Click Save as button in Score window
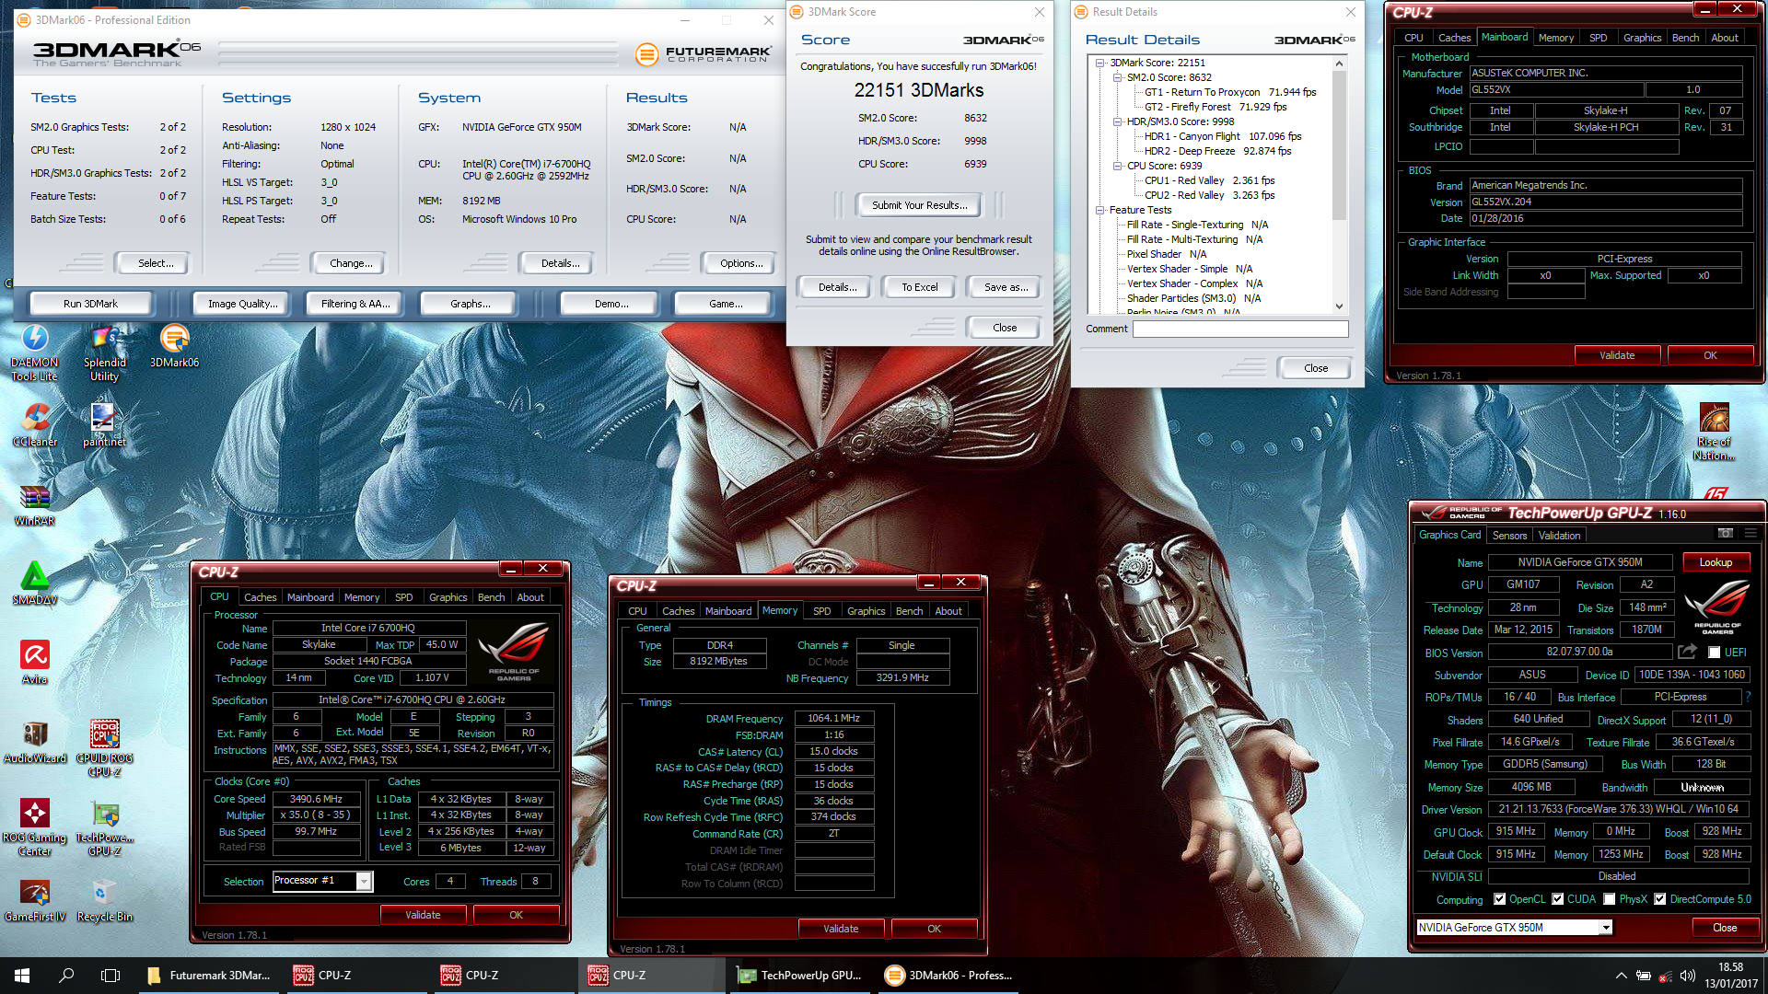This screenshot has width=1768, height=994. point(1006,287)
